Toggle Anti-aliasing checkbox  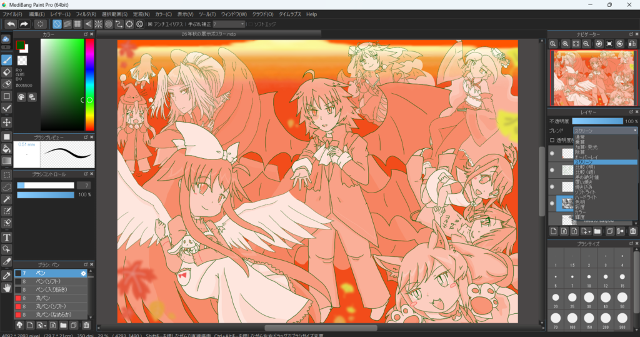[150, 24]
